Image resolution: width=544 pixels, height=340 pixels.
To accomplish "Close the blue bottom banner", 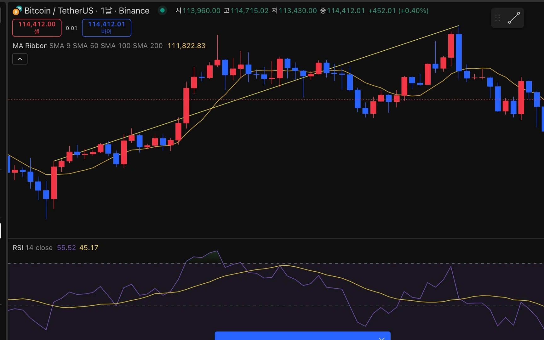I will [x=382, y=338].
